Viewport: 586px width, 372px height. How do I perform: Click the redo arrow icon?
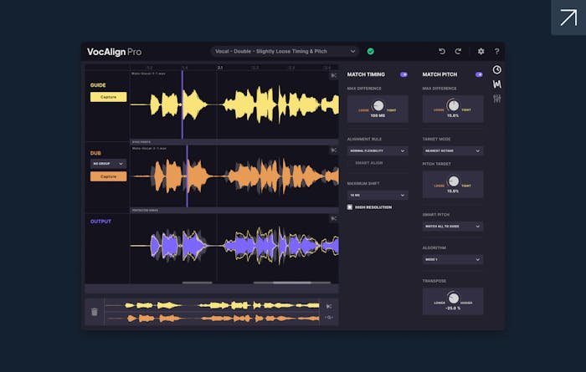(458, 52)
